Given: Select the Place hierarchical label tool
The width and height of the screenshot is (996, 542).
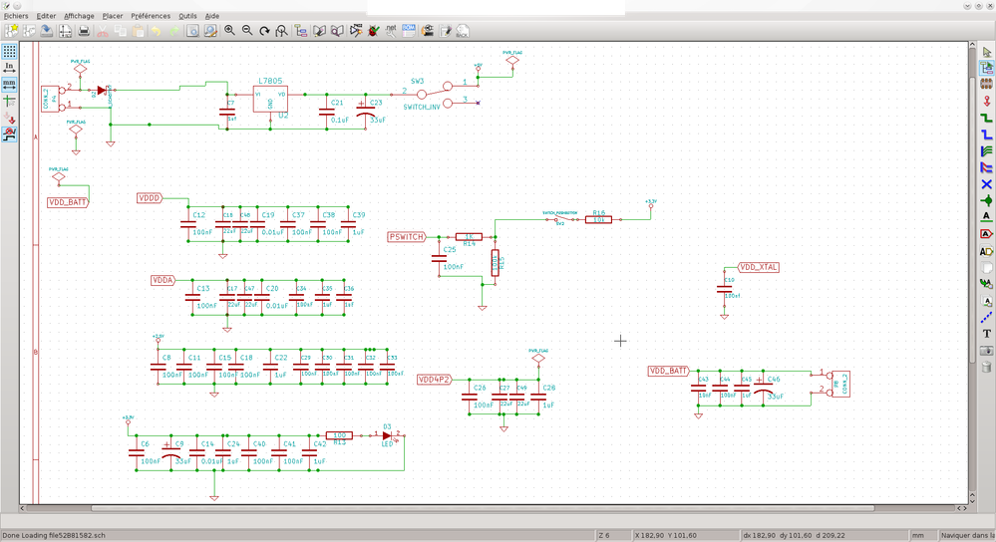Looking at the screenshot, I should pyautogui.click(x=986, y=251).
